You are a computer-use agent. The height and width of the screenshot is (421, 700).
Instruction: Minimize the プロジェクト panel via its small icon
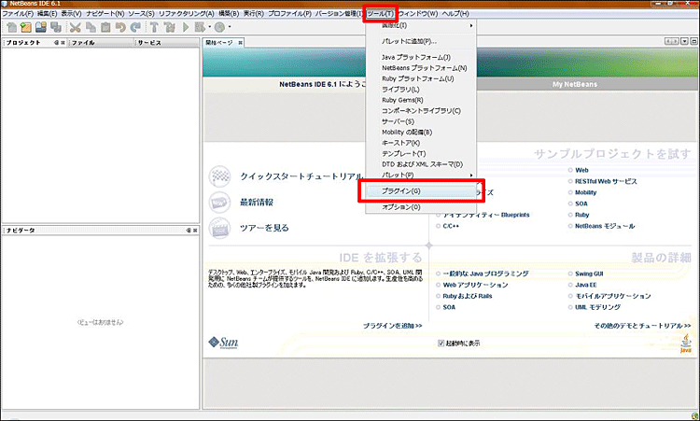pos(56,43)
